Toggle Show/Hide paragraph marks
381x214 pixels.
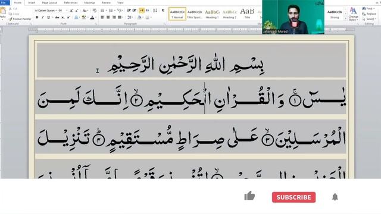[x=163, y=11]
